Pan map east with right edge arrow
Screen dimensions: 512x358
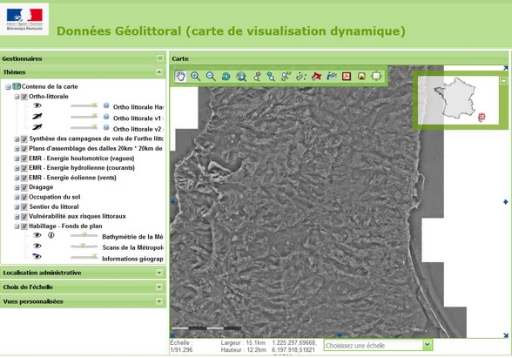click(x=505, y=202)
